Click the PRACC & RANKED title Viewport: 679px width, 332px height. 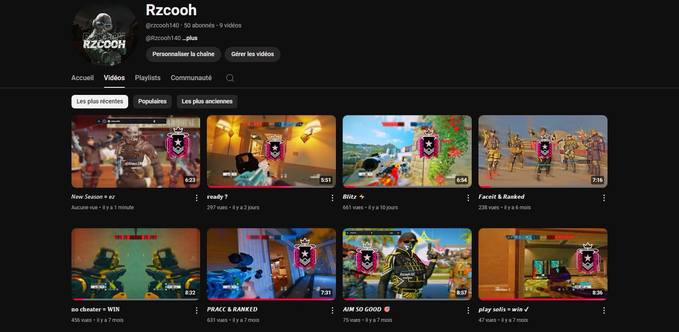[232, 309]
